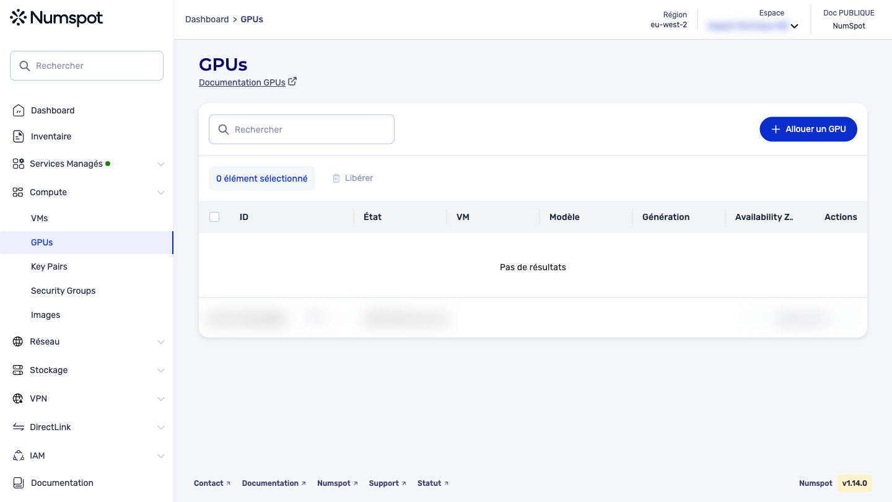The height and width of the screenshot is (502, 892).
Task: Click the sidebar Rechercher input field
Action: tap(87, 66)
